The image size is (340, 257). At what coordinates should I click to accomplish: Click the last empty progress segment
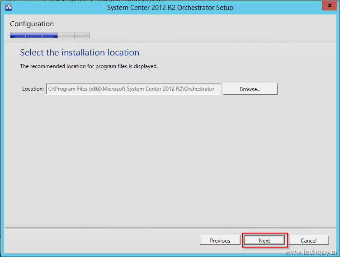[82, 35]
